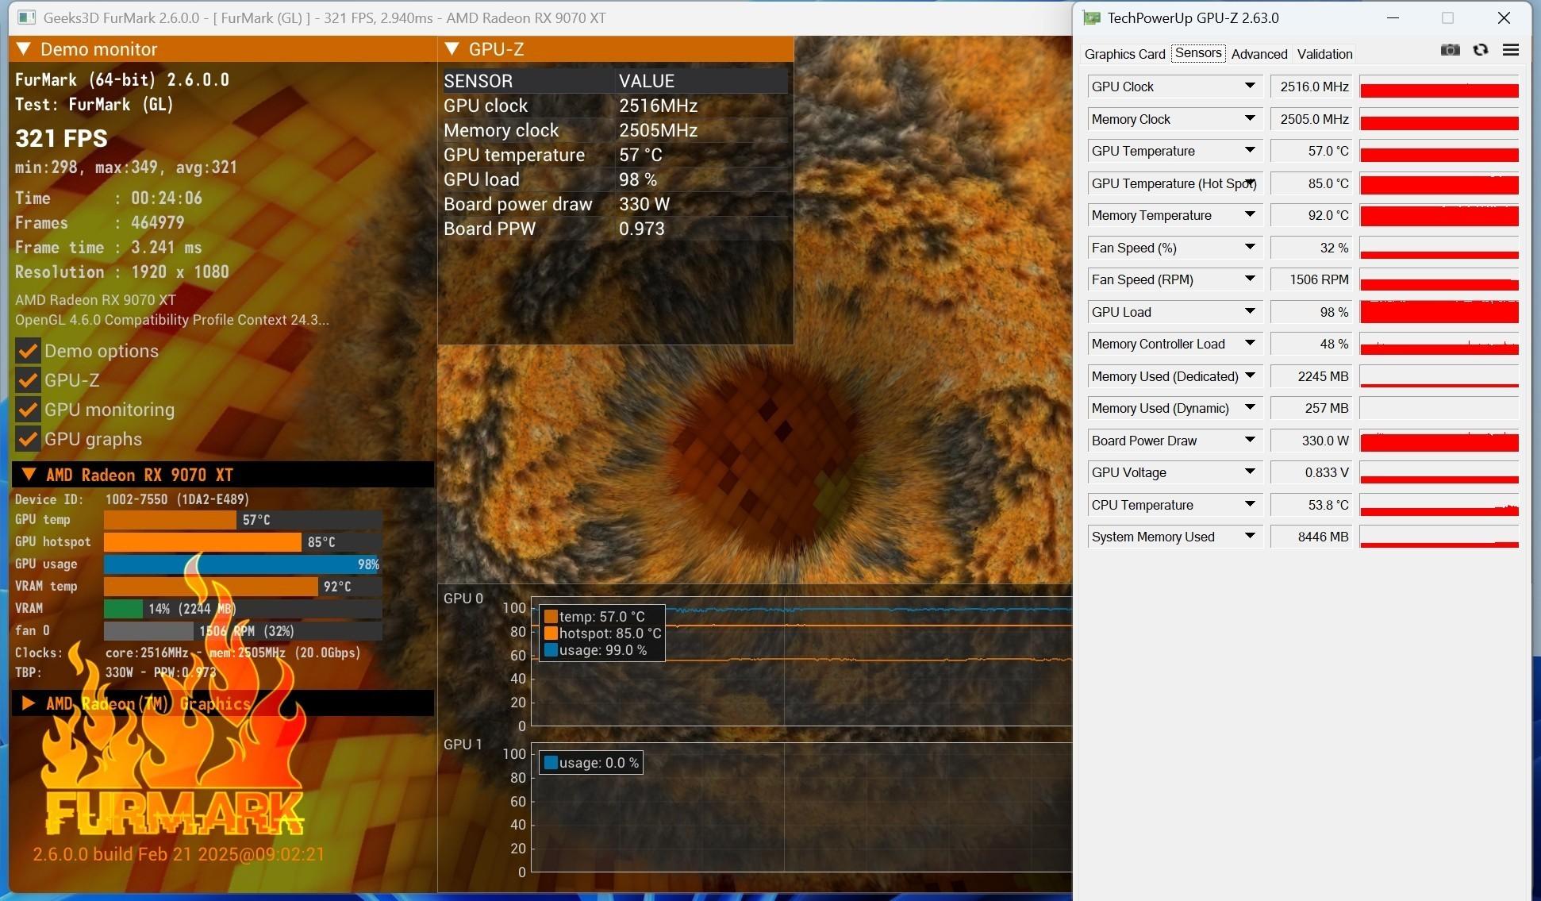The image size is (1541, 901).
Task: Open the GPU-Z hamburger menu
Action: [1511, 50]
